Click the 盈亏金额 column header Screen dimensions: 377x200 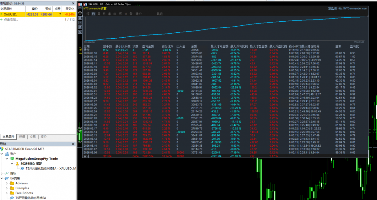(148, 46)
